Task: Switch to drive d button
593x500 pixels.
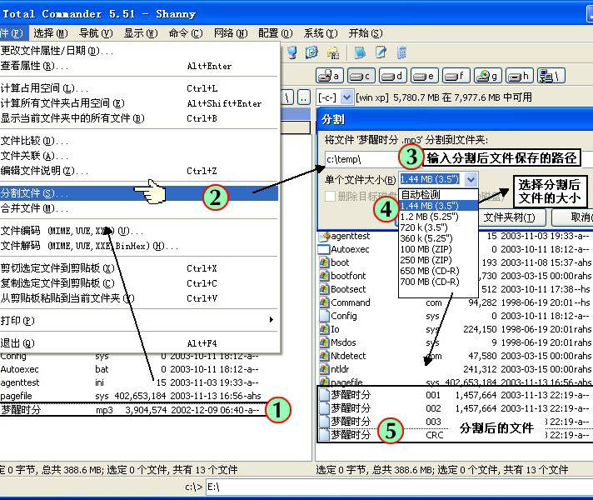Action: pyautogui.click(x=394, y=76)
